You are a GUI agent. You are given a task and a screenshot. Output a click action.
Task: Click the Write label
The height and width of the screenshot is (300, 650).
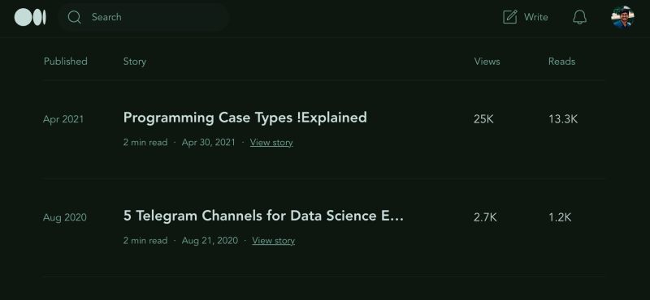[x=536, y=17]
